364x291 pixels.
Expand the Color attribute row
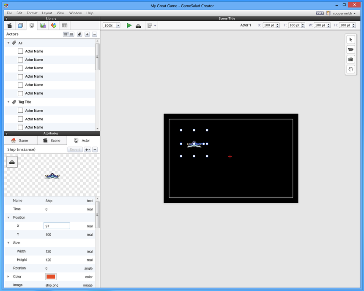8,277
